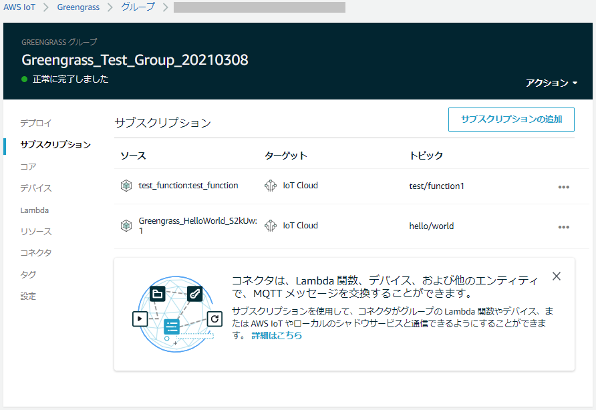Open the 設定 sidebar section

click(29, 296)
